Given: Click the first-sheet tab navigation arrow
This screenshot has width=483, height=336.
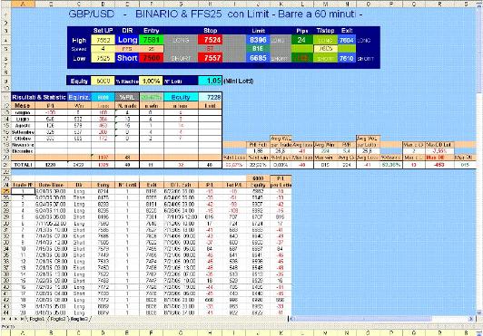Looking at the screenshot, I should tap(4, 319).
